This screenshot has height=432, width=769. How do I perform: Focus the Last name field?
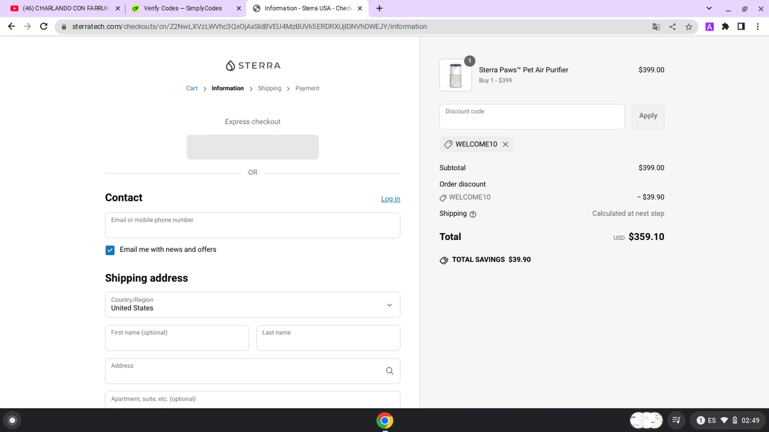coord(328,338)
